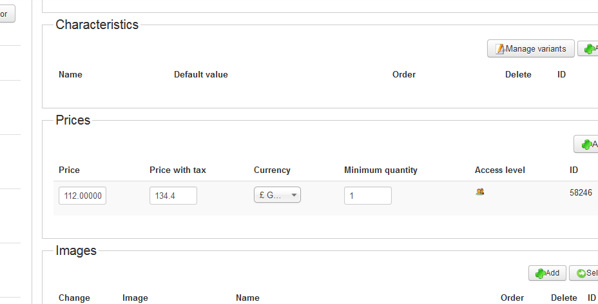Click the partially visible button at top-left
Screen dimensions: 598x304
7,14
